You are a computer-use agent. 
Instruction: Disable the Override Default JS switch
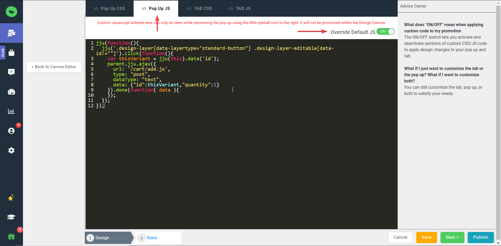[385, 32]
